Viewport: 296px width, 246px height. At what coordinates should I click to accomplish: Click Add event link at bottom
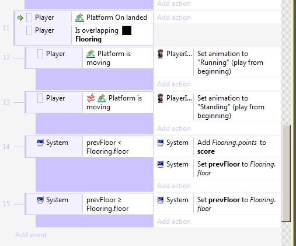(x=31, y=235)
